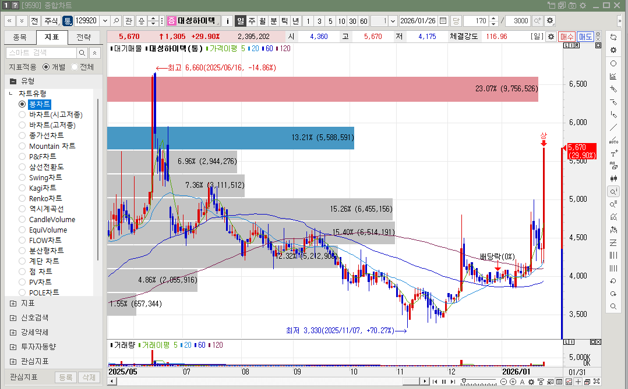The image size is (628, 389).
Task: Open the stock code dropdown arrow
Action: pos(105,21)
